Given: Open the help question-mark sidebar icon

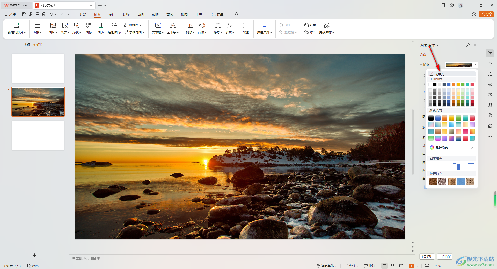Looking at the screenshot, I should [x=490, y=115].
